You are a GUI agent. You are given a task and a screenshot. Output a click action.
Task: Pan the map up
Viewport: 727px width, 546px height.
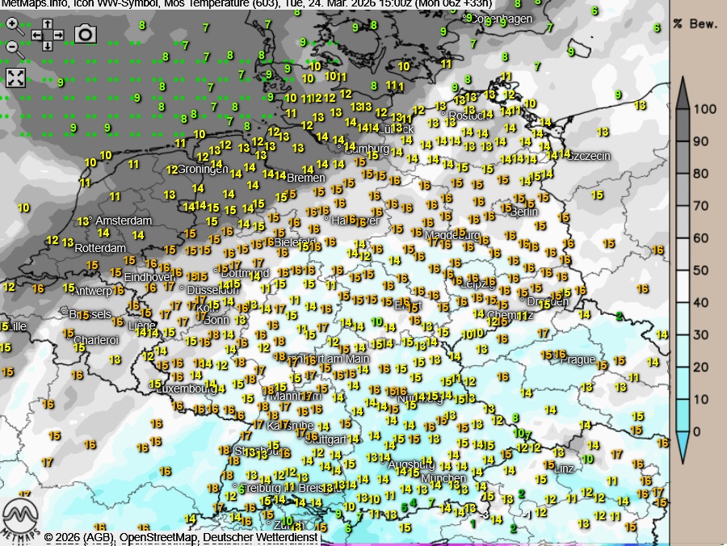[x=48, y=25]
